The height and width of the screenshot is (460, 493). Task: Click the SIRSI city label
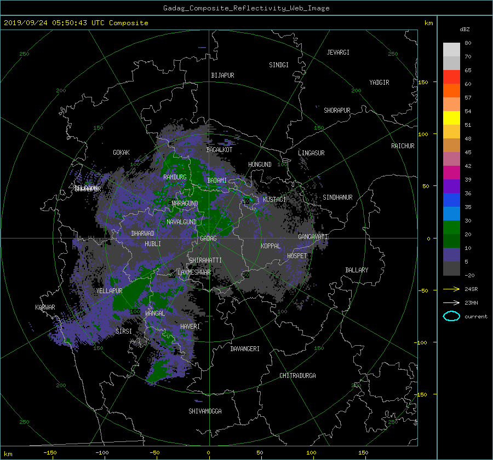pos(124,331)
